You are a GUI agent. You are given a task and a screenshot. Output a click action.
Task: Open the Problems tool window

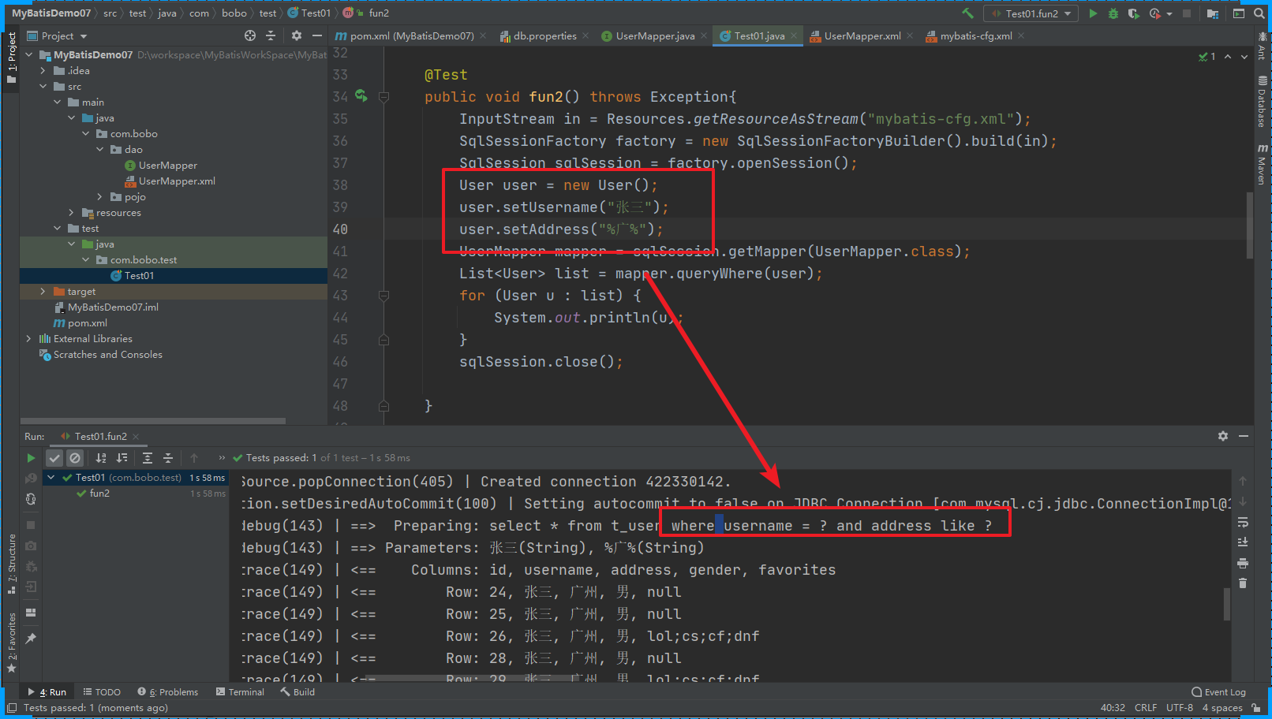coord(167,692)
